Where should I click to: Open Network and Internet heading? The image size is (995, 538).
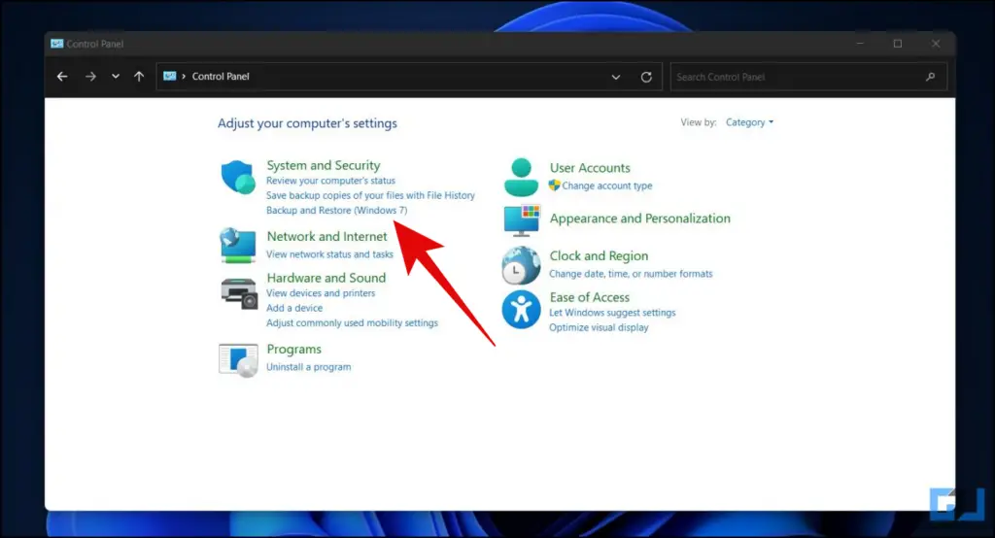pyautogui.click(x=326, y=236)
